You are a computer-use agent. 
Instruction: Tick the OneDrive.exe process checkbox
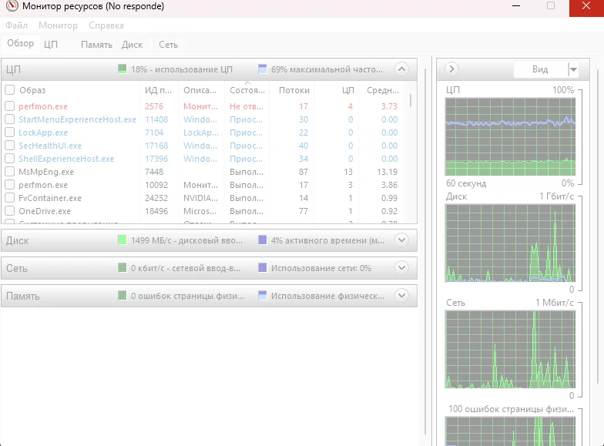tap(10, 211)
